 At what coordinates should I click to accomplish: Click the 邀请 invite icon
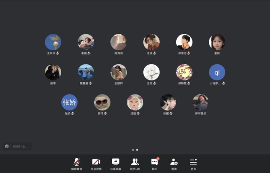pyautogui.click(x=174, y=164)
